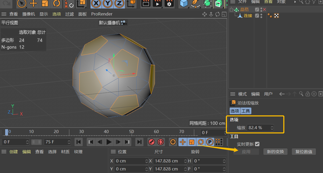Switch to the 选项 tab
Screen dimensions: 323x173
235,111
